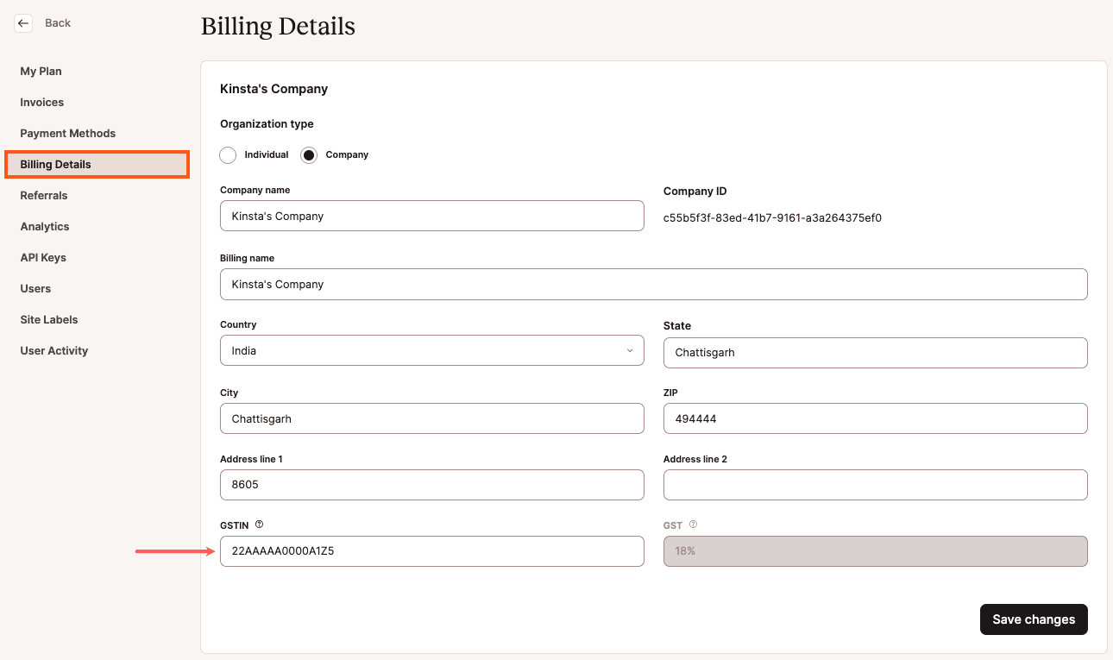Select the Company radio button
The height and width of the screenshot is (660, 1113).
309,155
